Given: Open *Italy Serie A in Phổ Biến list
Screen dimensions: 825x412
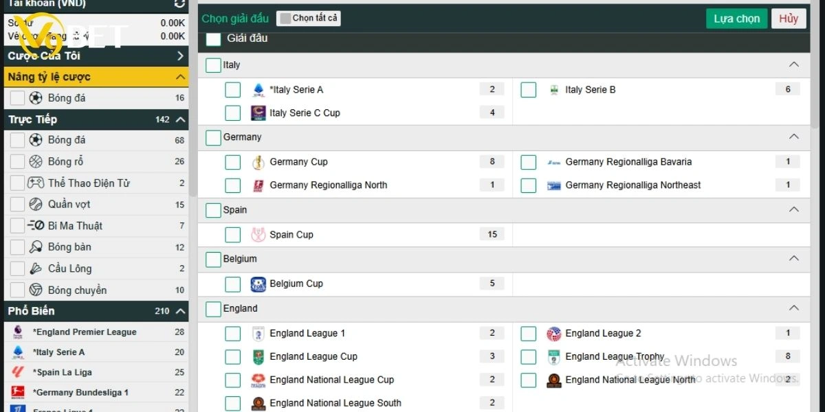Looking at the screenshot, I should 96,352.
